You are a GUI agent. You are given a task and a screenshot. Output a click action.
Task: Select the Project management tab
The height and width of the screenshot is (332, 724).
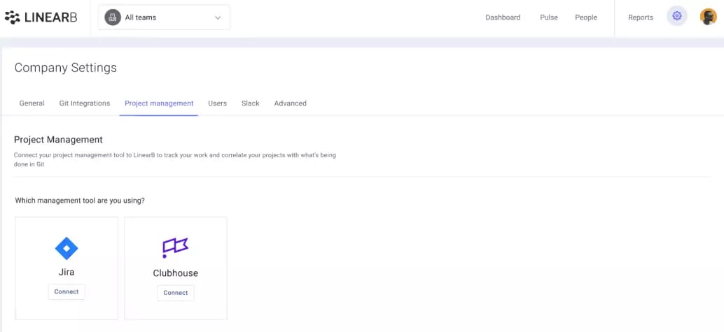[x=159, y=103]
